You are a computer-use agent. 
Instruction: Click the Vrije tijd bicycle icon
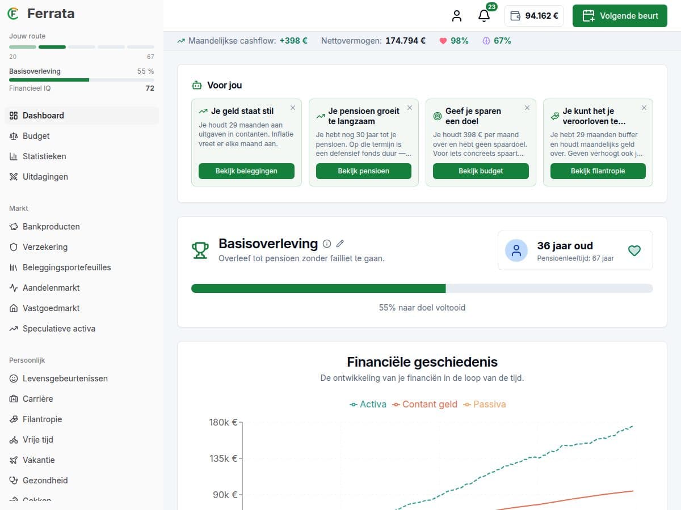tap(14, 440)
